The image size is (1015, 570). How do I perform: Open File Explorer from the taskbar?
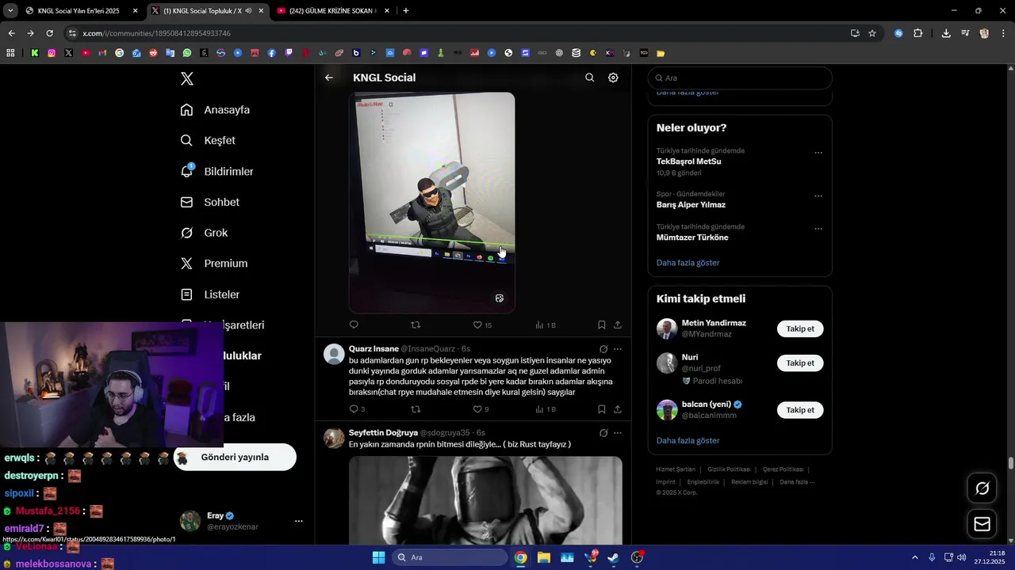point(544,557)
